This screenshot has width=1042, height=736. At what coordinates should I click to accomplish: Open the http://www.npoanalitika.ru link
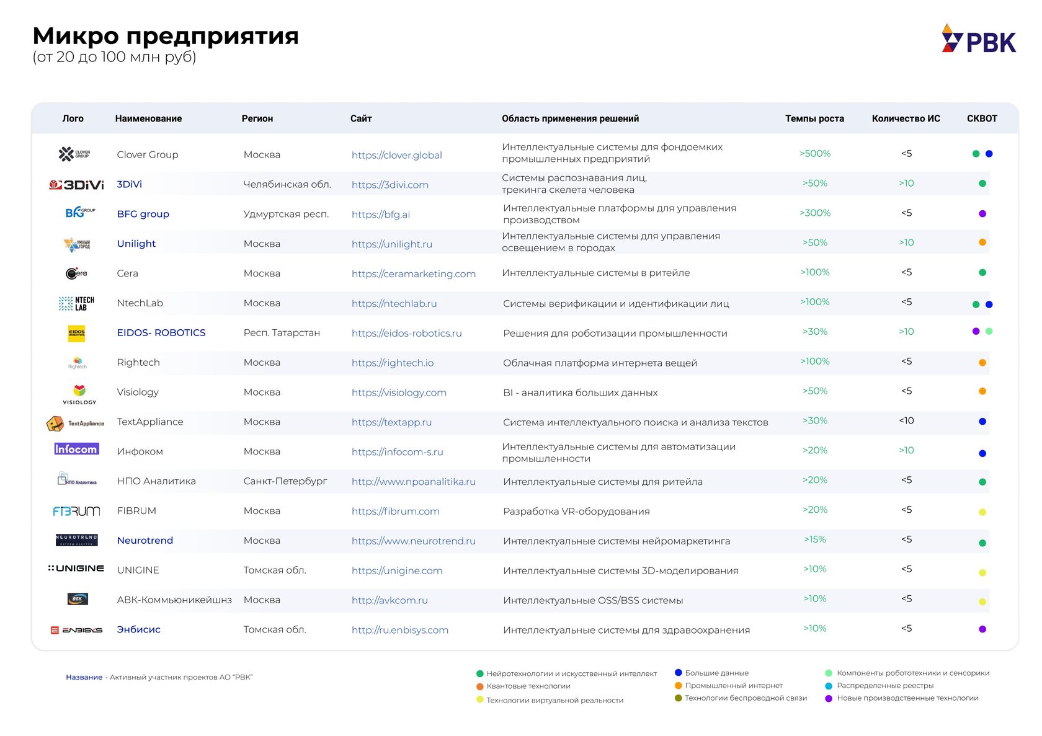click(x=414, y=482)
